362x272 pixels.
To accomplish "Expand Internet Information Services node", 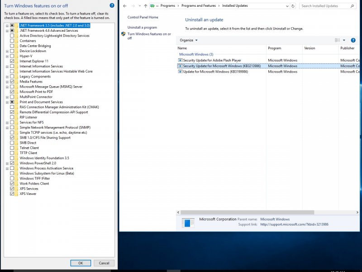I will (x=7, y=67).
